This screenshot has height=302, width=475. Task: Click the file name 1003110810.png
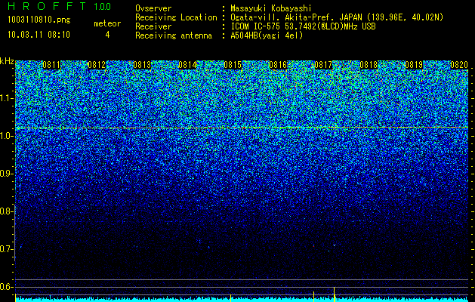(39, 20)
